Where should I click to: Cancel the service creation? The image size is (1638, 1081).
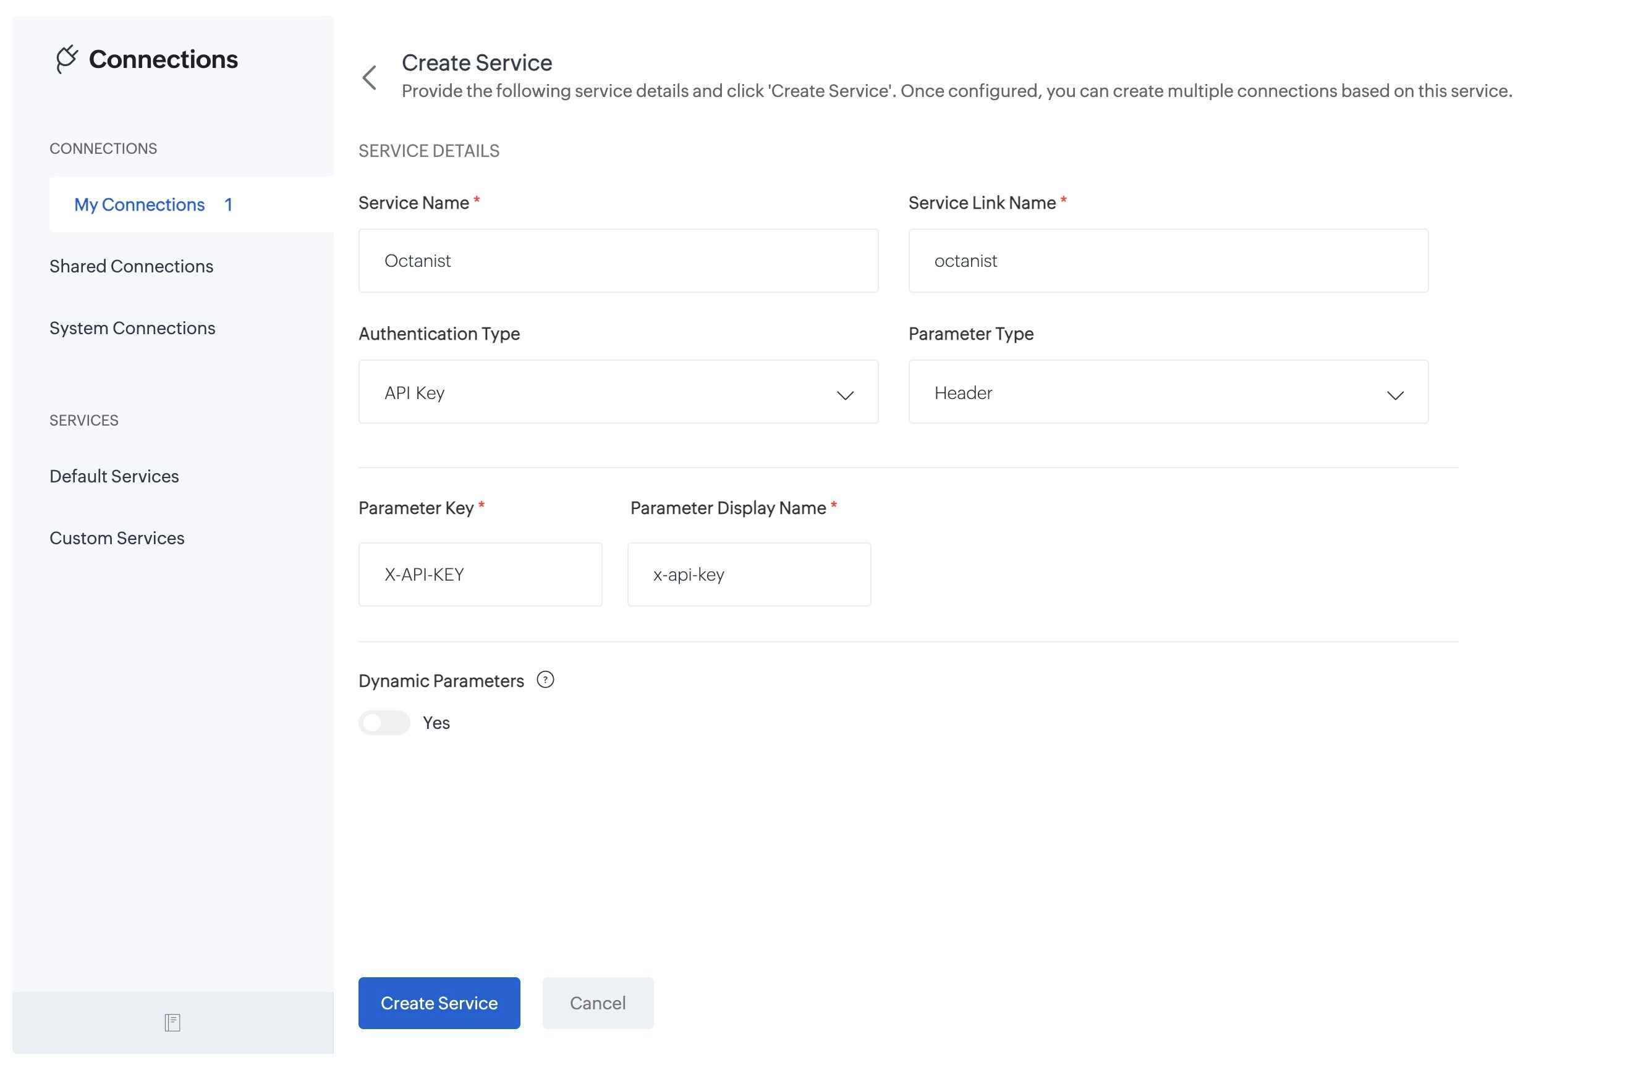click(597, 1003)
